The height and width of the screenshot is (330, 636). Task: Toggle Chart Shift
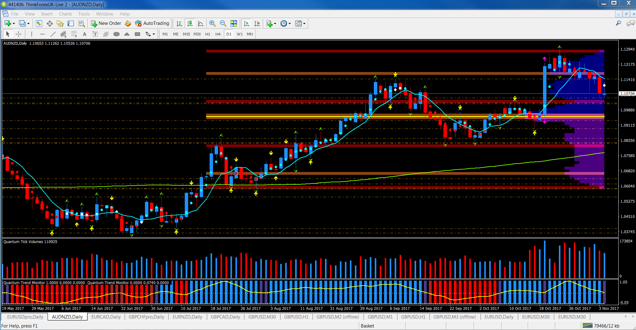(257, 23)
